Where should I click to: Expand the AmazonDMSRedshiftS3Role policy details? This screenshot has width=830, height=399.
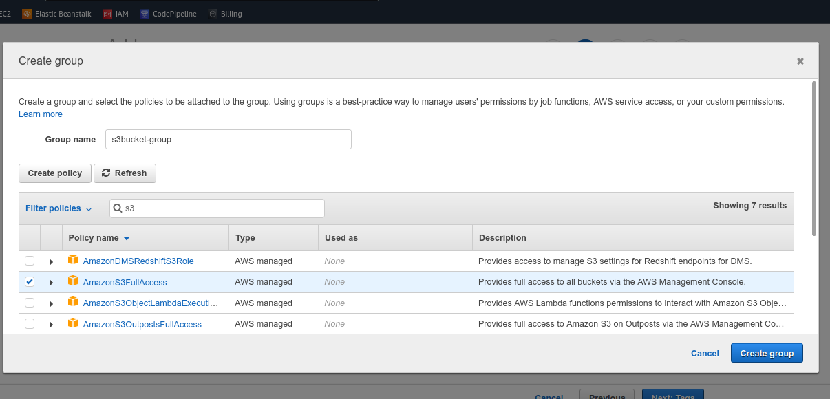pyautogui.click(x=52, y=262)
